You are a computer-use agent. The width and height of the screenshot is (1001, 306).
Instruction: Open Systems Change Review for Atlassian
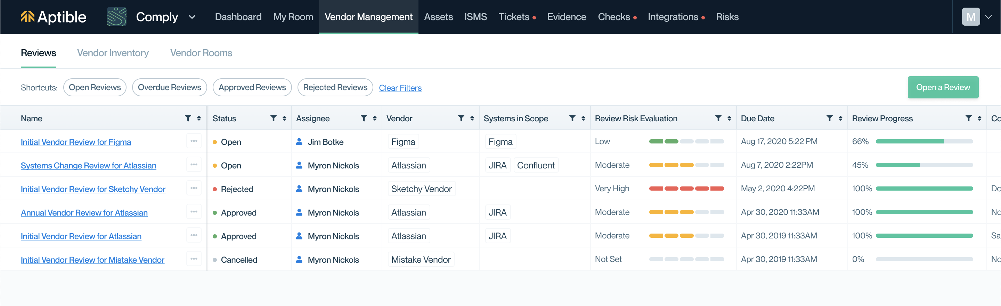(x=89, y=166)
